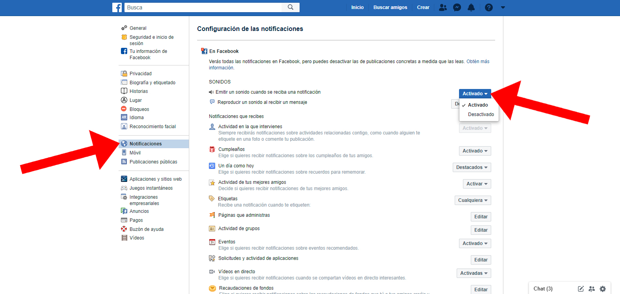Click the new message compose icon in Chat bar
Viewport: 620px width, 294px height.
tap(581, 289)
